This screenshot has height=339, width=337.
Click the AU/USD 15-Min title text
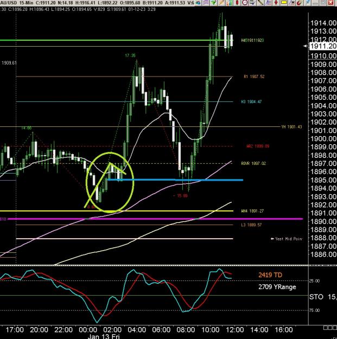point(17,3)
